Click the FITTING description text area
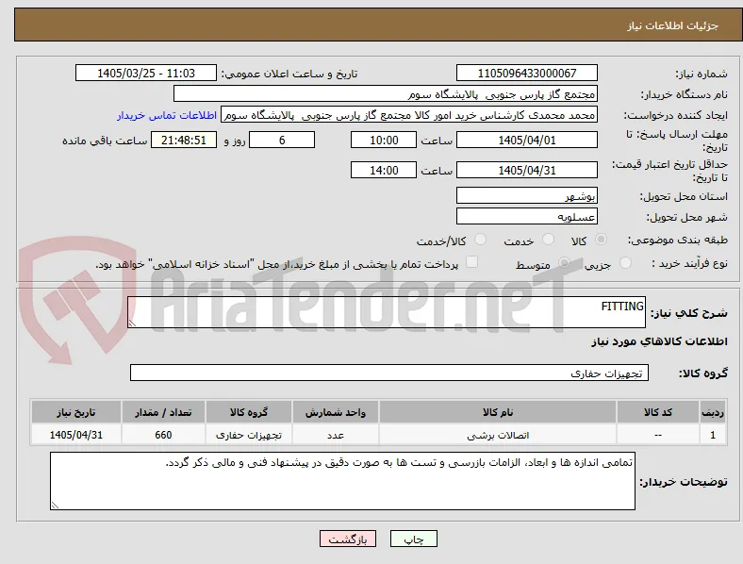Image resolution: width=743 pixels, height=564 pixels. pos(387,312)
